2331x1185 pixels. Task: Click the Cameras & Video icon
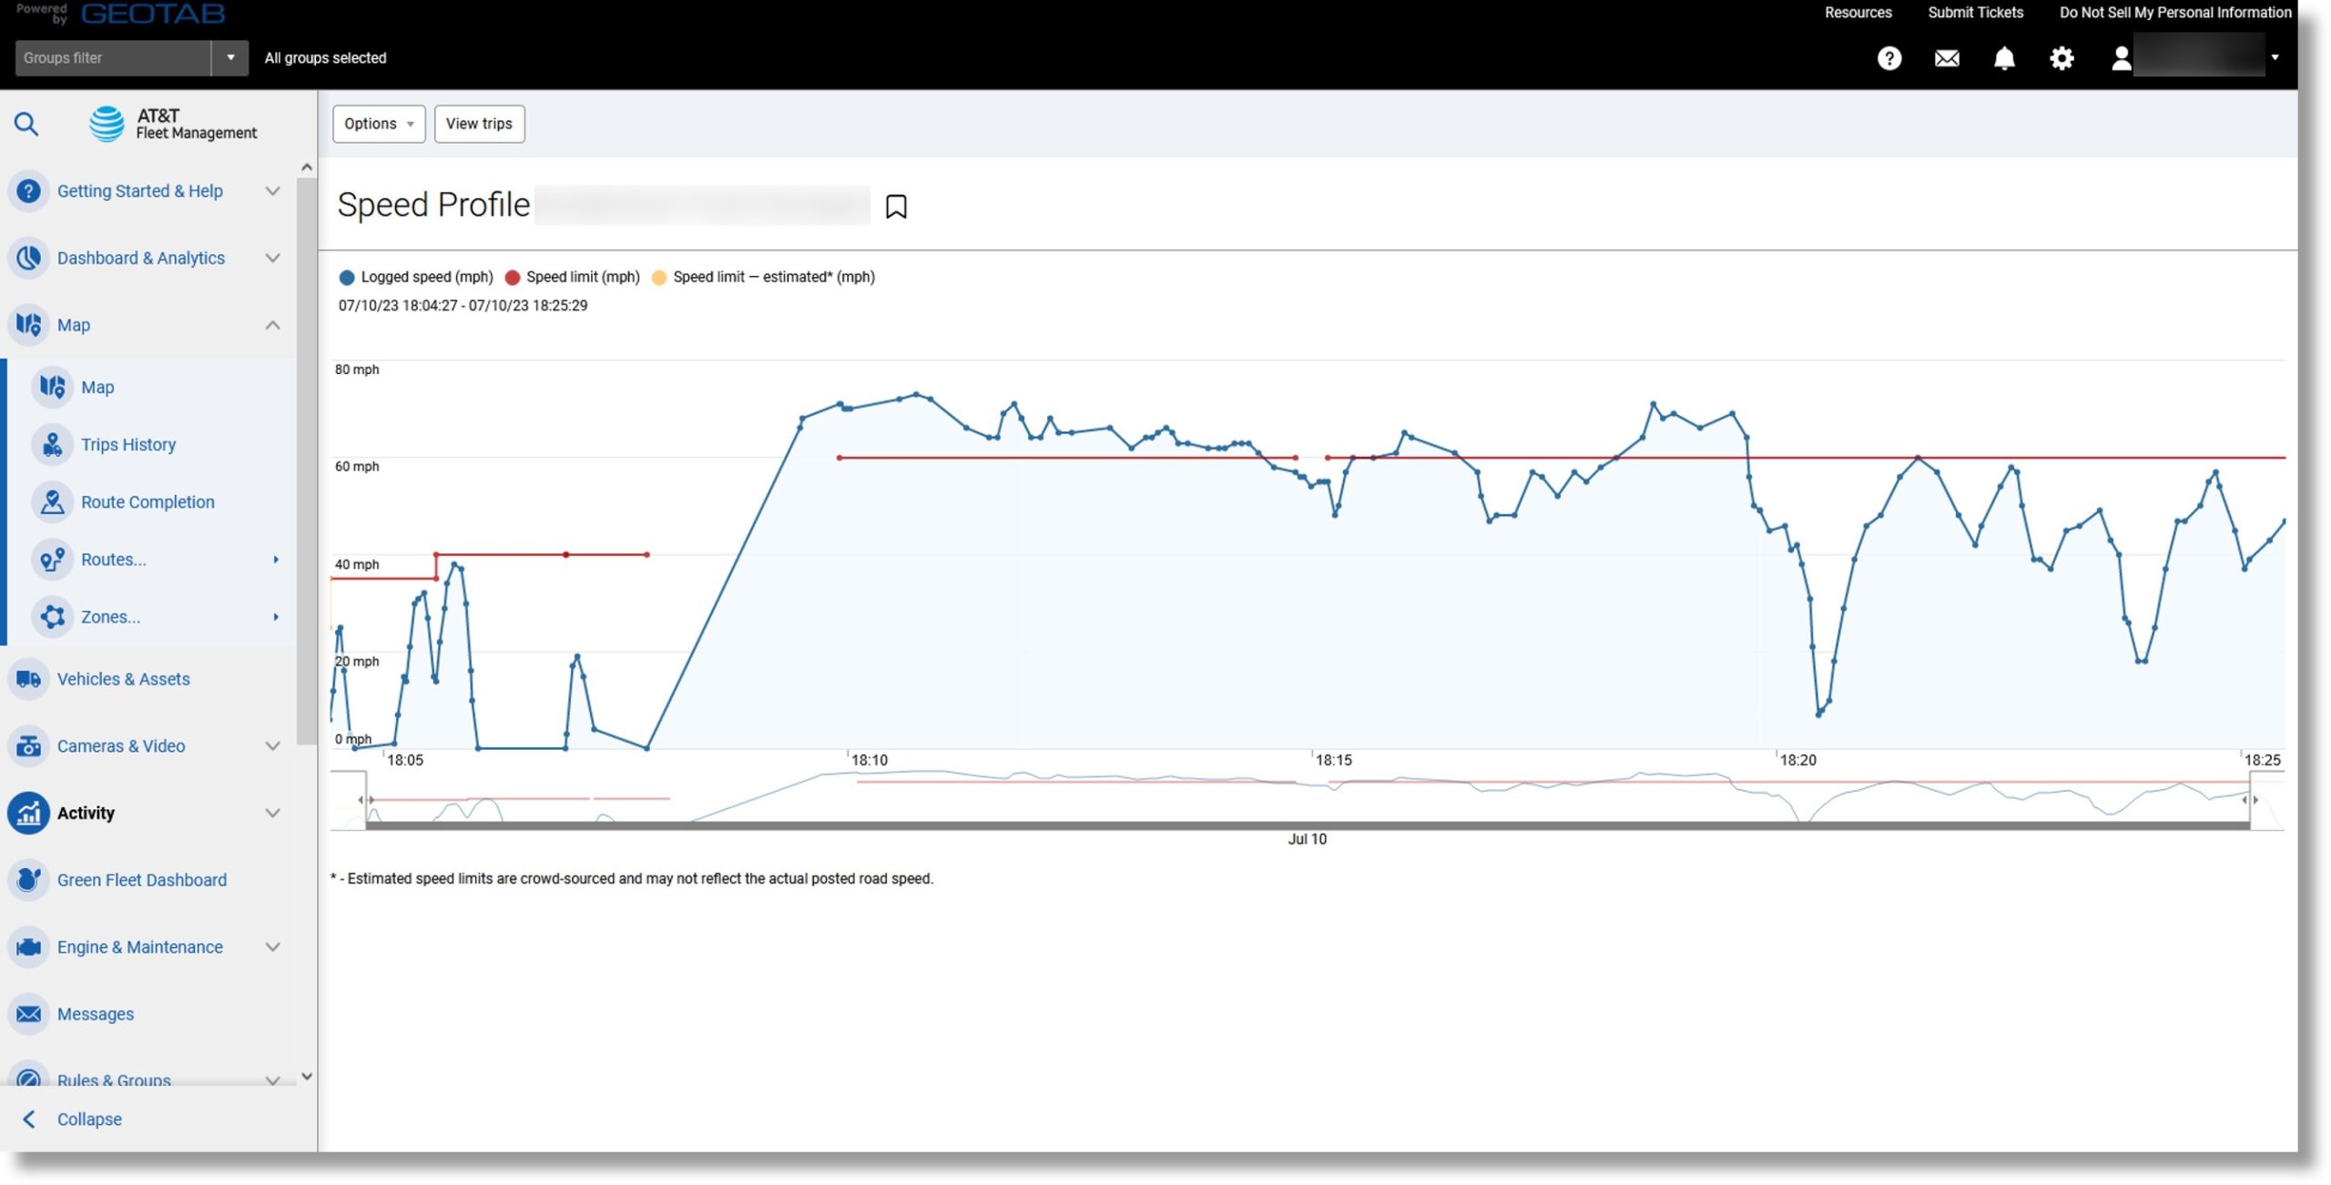pyautogui.click(x=29, y=745)
